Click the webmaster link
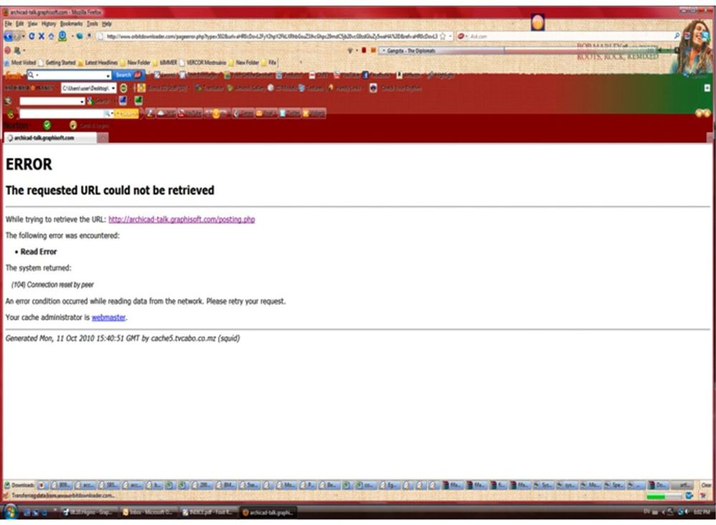Viewport: 716px width, 525px height. 109,318
